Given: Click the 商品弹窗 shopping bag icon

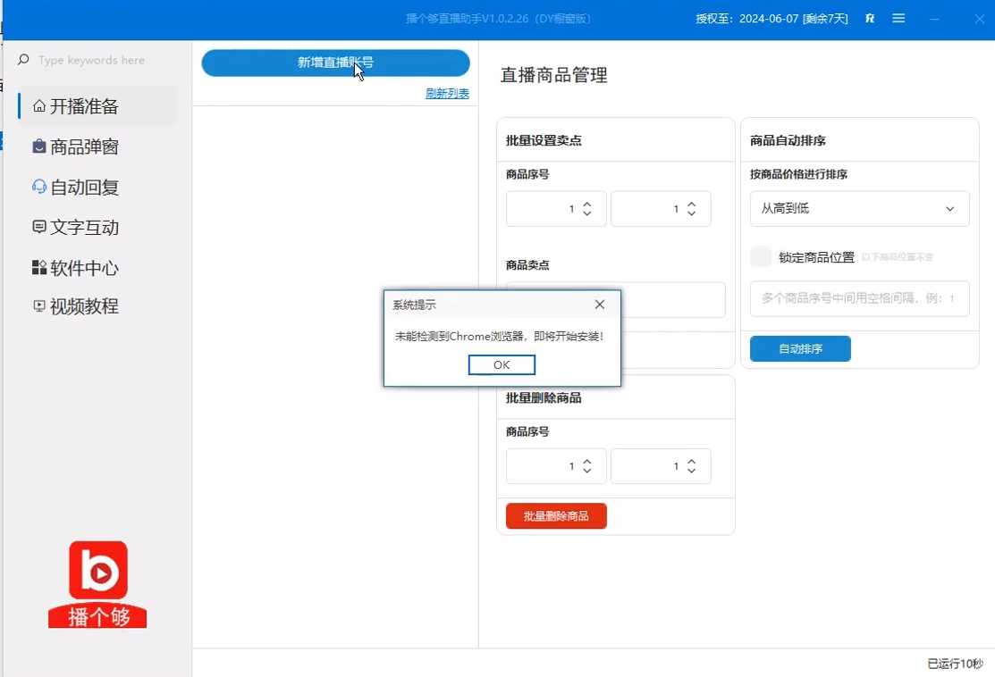Looking at the screenshot, I should click(39, 146).
